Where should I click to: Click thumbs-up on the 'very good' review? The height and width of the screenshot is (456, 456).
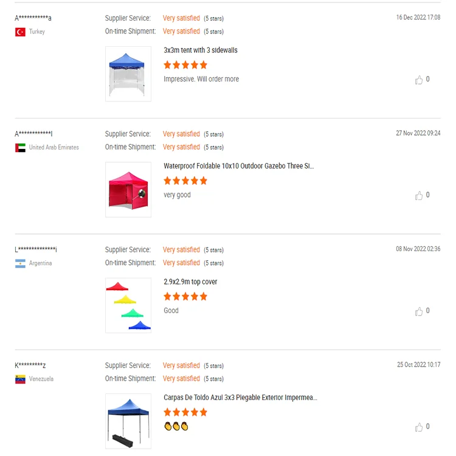[x=419, y=195]
